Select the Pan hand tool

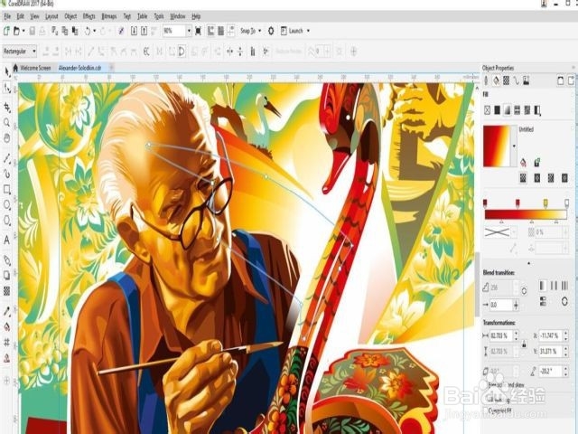(x=6, y=138)
